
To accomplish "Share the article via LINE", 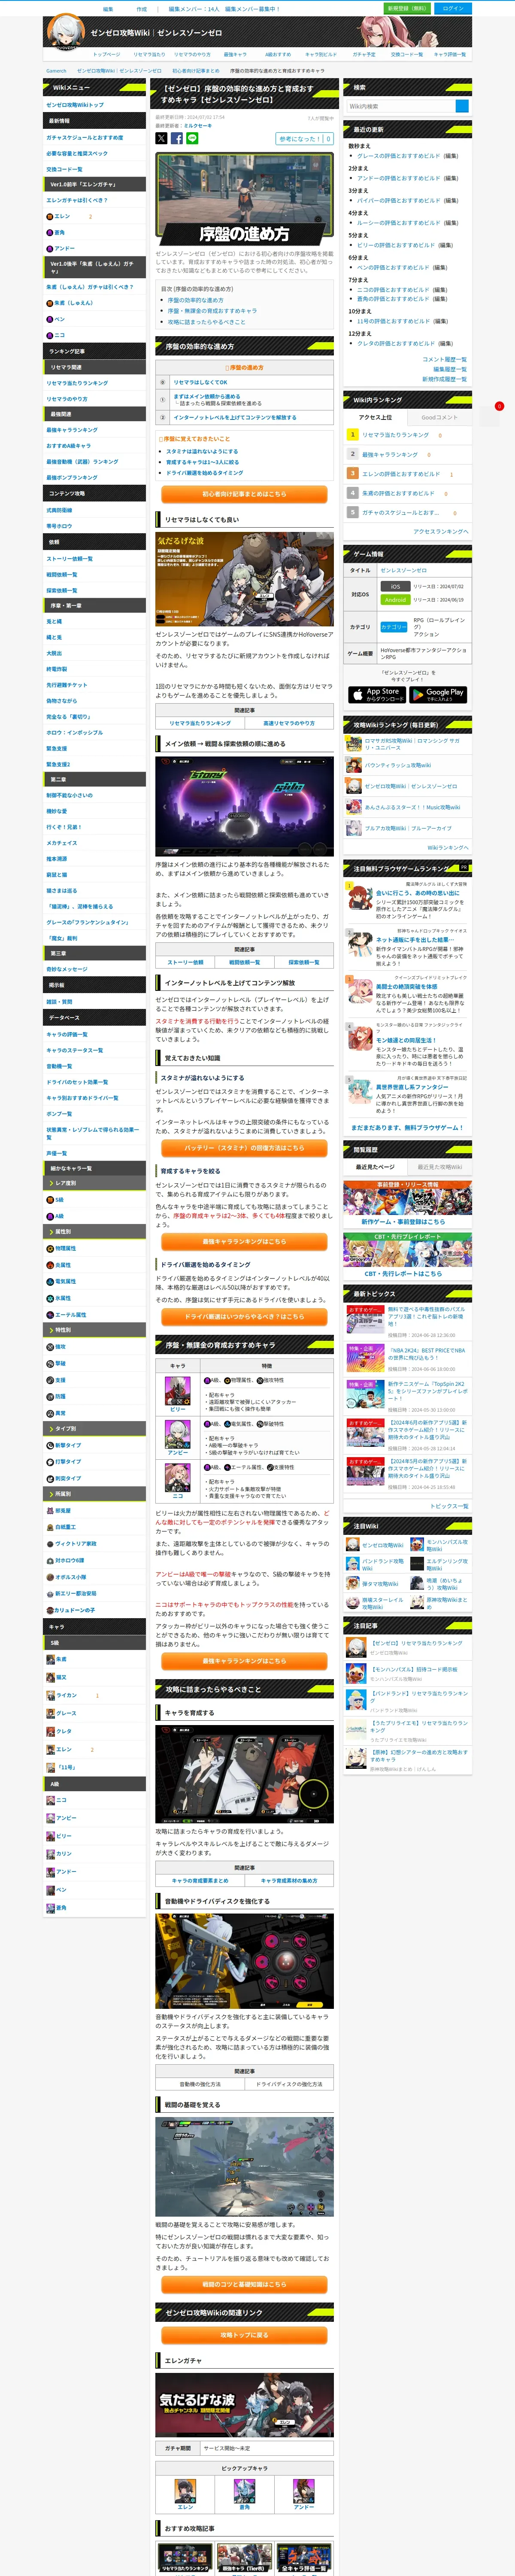I will tap(192, 138).
